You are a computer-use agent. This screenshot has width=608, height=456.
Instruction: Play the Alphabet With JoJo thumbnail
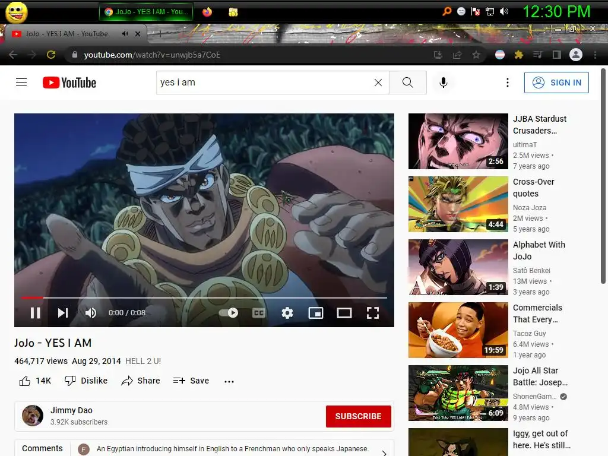tap(458, 267)
